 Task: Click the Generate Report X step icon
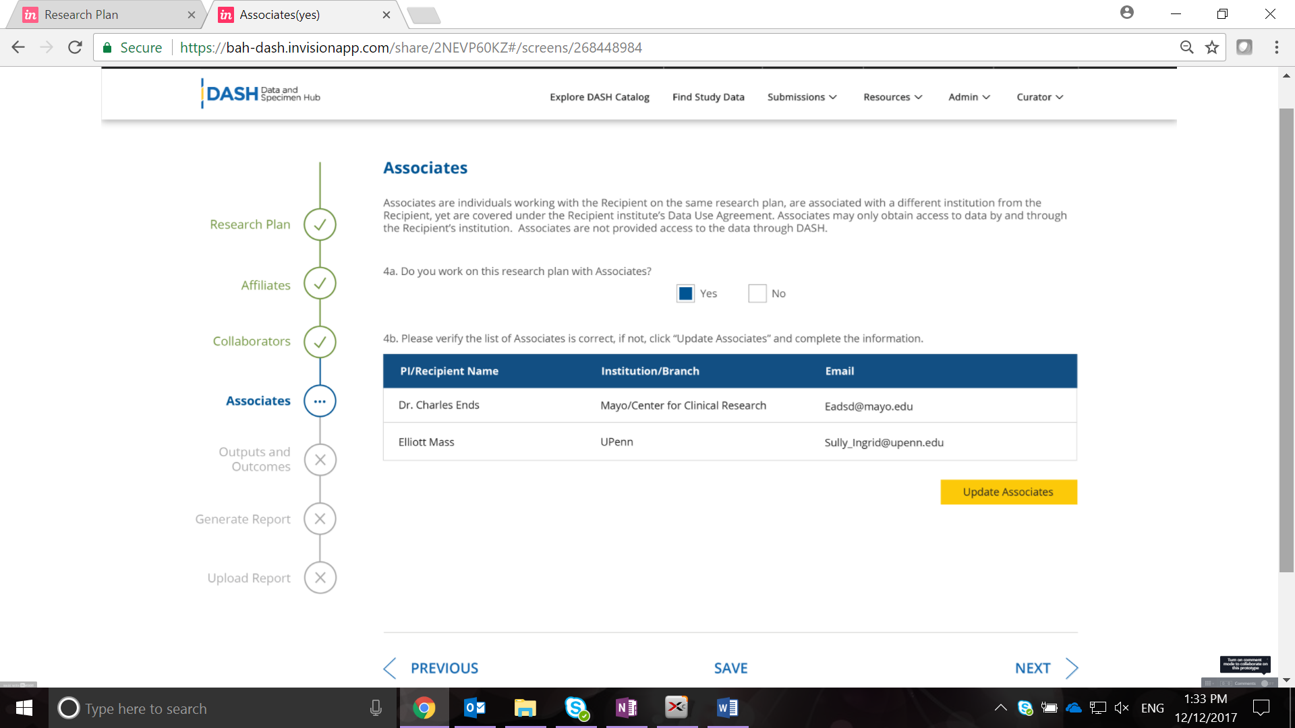click(320, 519)
